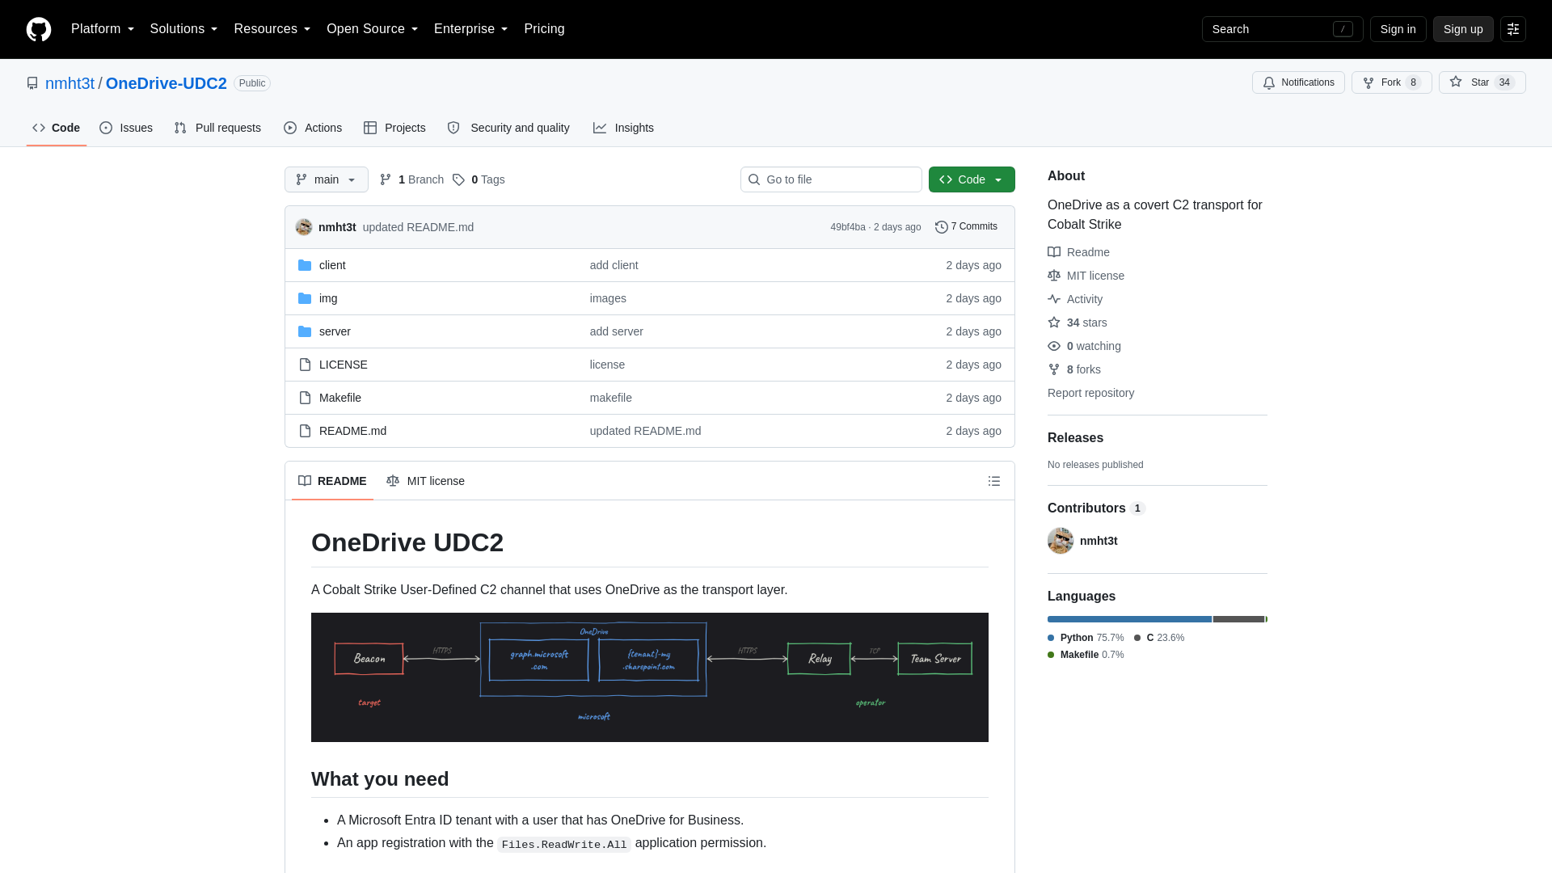Click the tag icon next to 0 Tags
The height and width of the screenshot is (873, 1552).
coord(458,179)
